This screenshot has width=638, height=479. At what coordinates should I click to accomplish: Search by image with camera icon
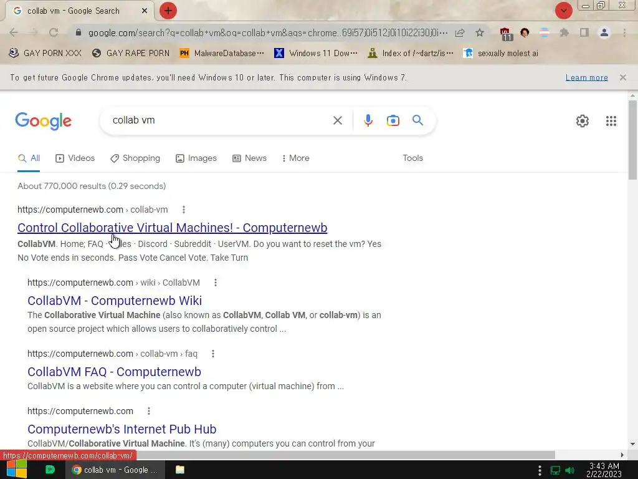(x=393, y=120)
